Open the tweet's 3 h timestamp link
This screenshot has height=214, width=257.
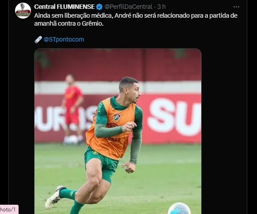pyautogui.click(x=161, y=7)
